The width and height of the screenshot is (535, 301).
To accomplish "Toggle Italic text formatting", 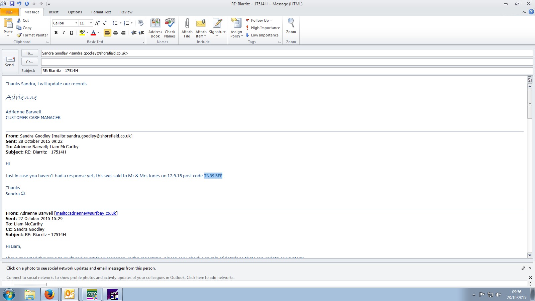I will (64, 33).
